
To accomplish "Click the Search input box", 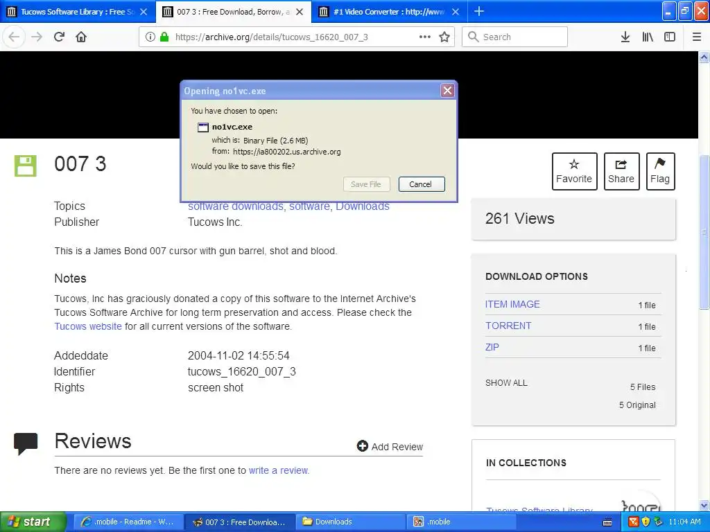I will point(514,37).
